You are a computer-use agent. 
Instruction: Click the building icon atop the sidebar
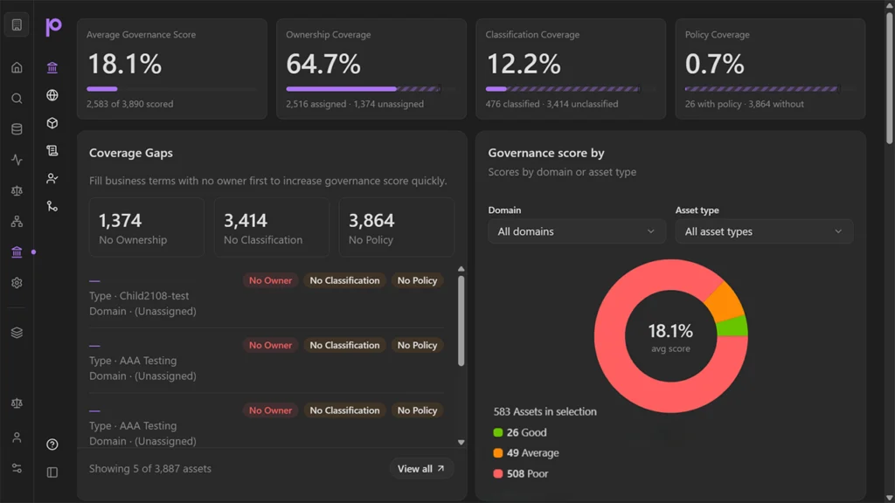click(17, 25)
